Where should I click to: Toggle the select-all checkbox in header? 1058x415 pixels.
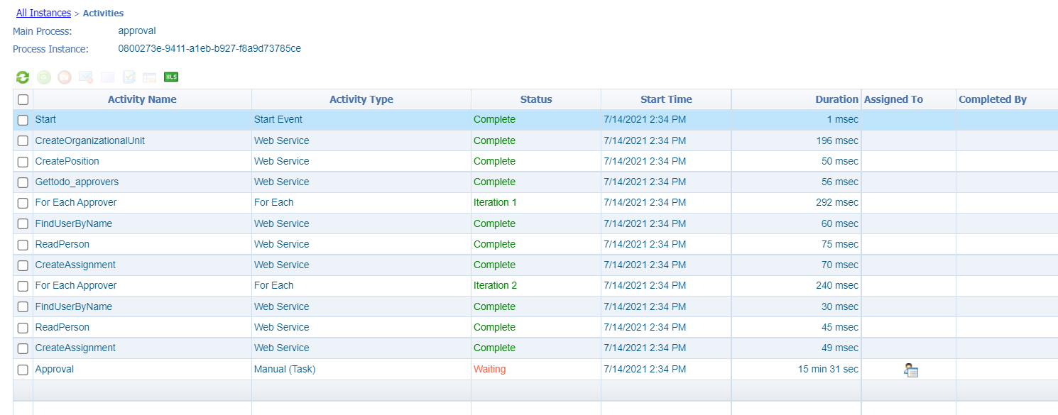tap(23, 100)
